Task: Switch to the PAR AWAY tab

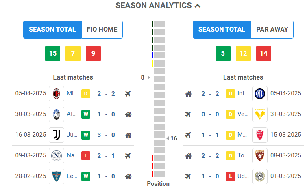Action: [272, 30]
